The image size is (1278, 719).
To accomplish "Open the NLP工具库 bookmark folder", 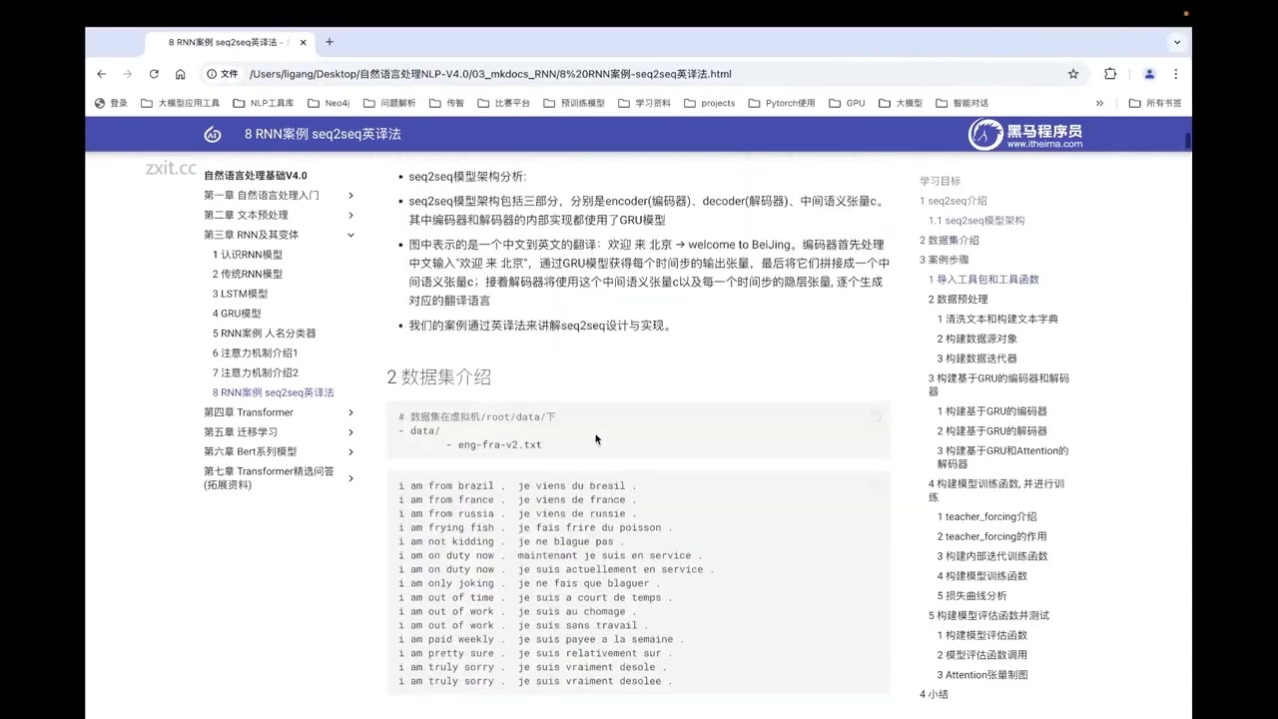I will (264, 103).
